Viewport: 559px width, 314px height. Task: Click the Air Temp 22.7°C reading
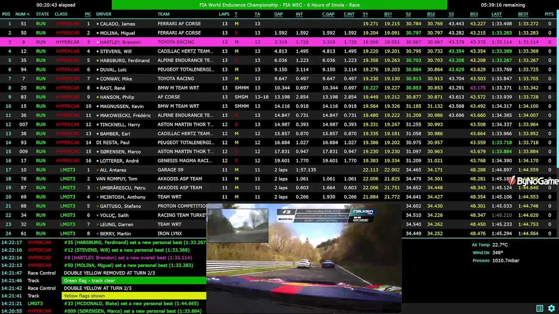pyautogui.click(x=490, y=245)
